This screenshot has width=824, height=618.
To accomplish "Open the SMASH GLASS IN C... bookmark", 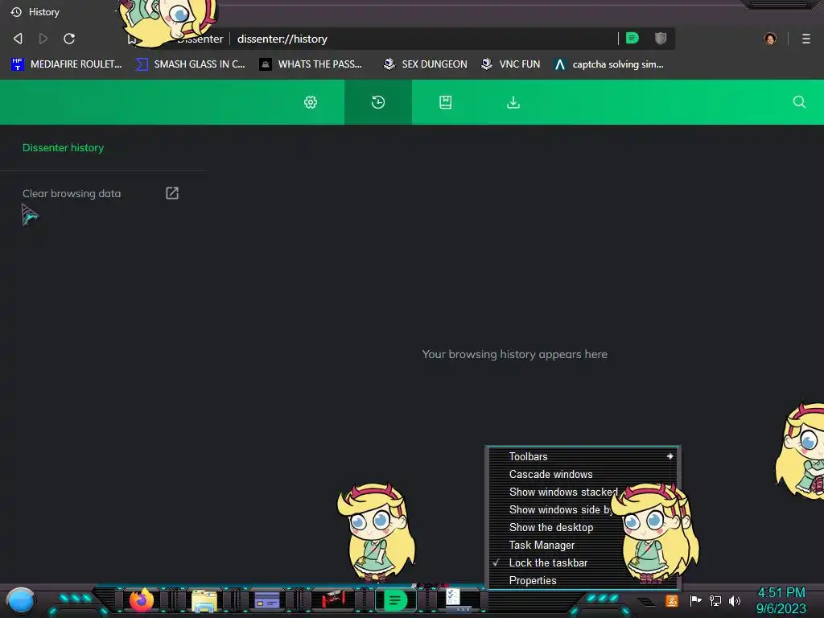I will point(190,64).
